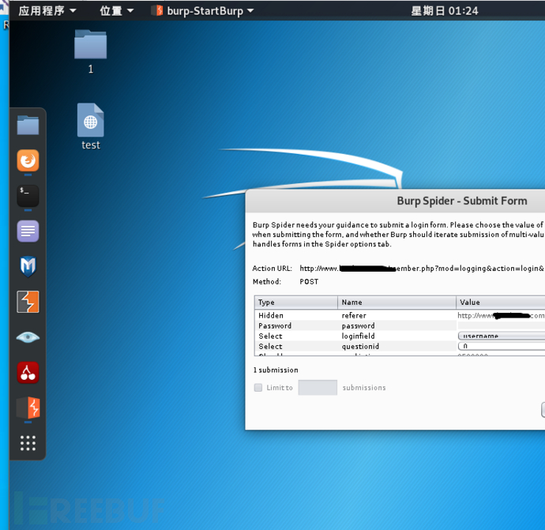Launch Firefox from the dock
This screenshot has width=545, height=530.
pos(28,161)
